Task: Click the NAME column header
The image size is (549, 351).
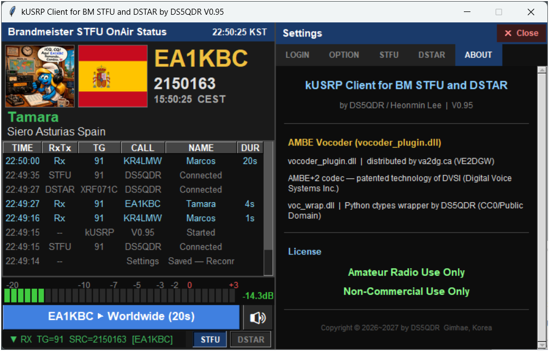Action: tap(201, 148)
